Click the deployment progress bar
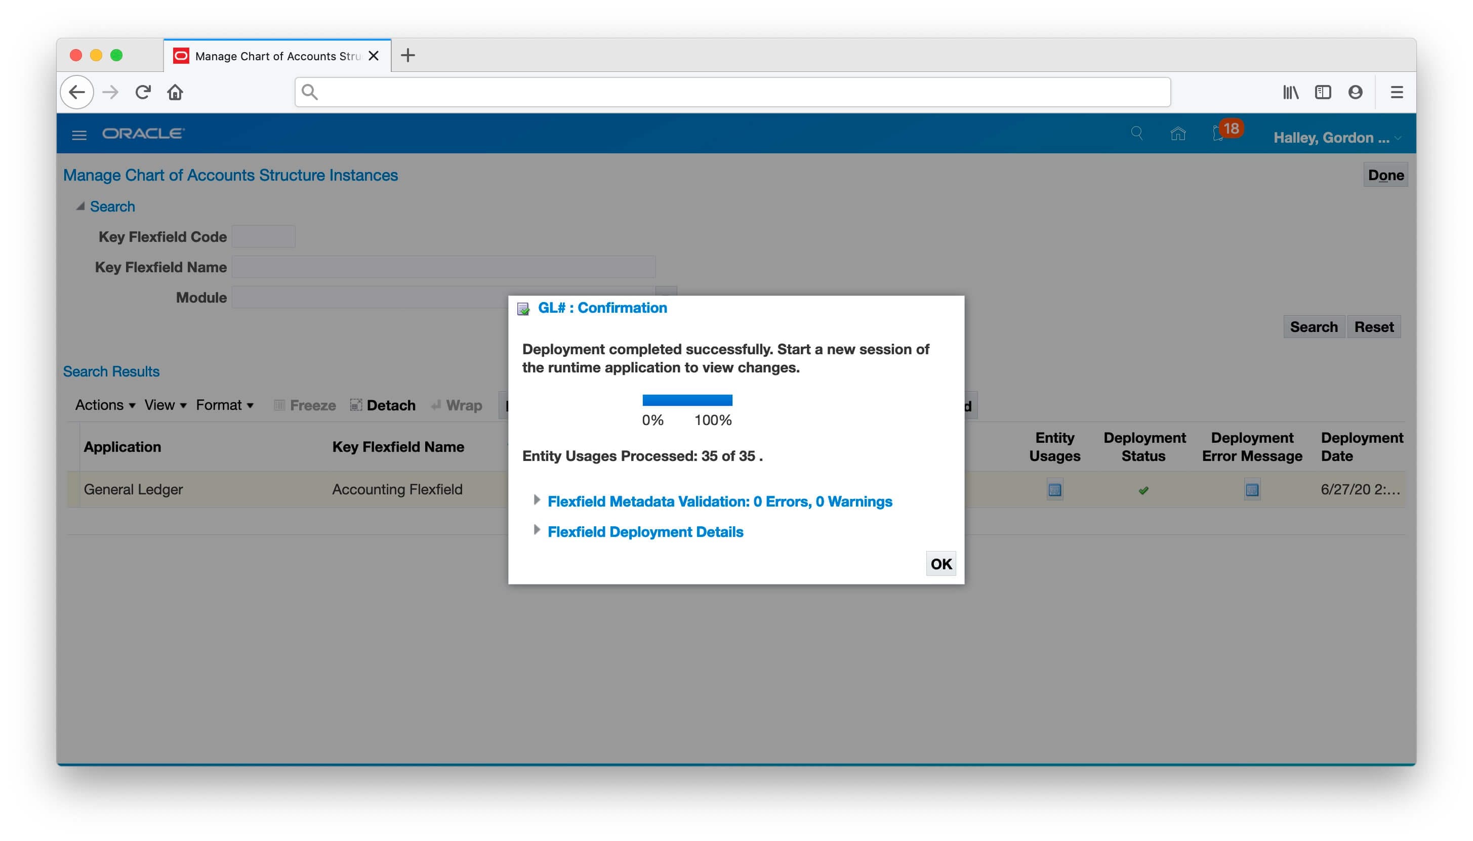Viewport: 1473px width, 841px height. (x=687, y=400)
